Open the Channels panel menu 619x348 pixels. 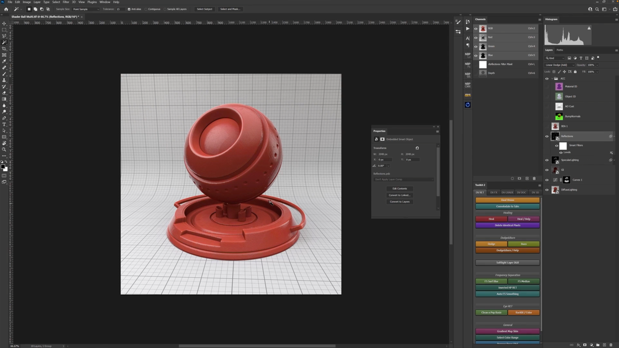[x=539, y=19]
